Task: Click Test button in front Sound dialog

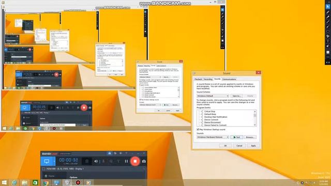Action: (237, 137)
